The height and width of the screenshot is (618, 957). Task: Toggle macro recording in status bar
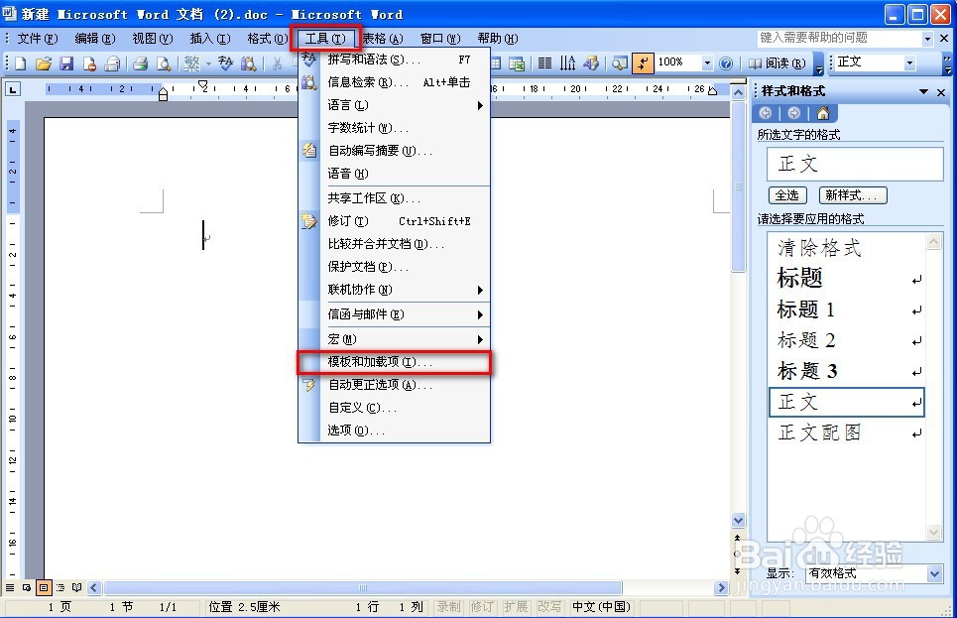pos(448,608)
